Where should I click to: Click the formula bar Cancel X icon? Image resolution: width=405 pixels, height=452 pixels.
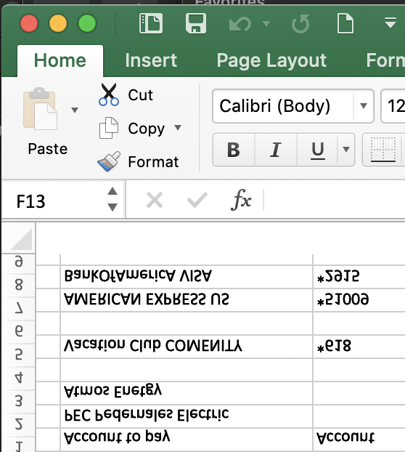pos(155,201)
